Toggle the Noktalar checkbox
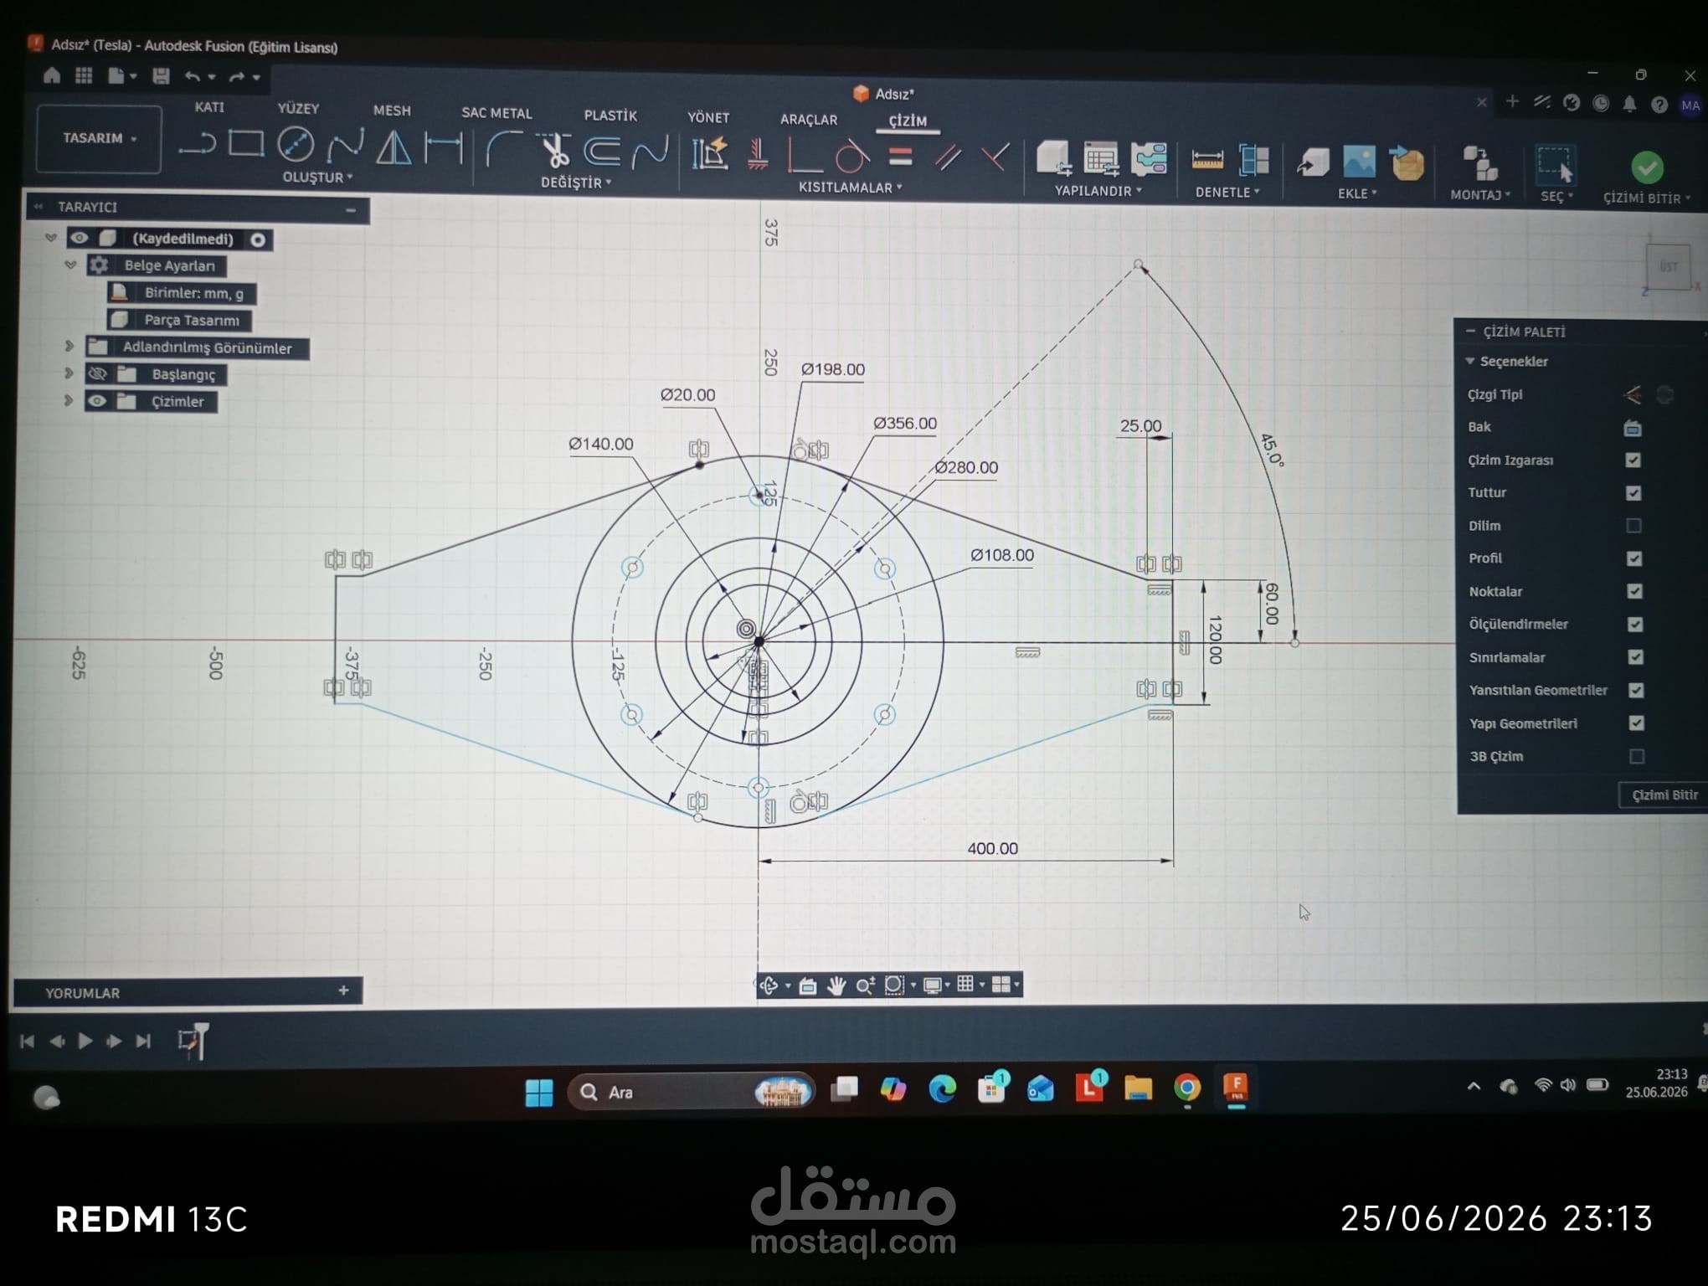Image resolution: width=1708 pixels, height=1286 pixels. [x=1634, y=591]
